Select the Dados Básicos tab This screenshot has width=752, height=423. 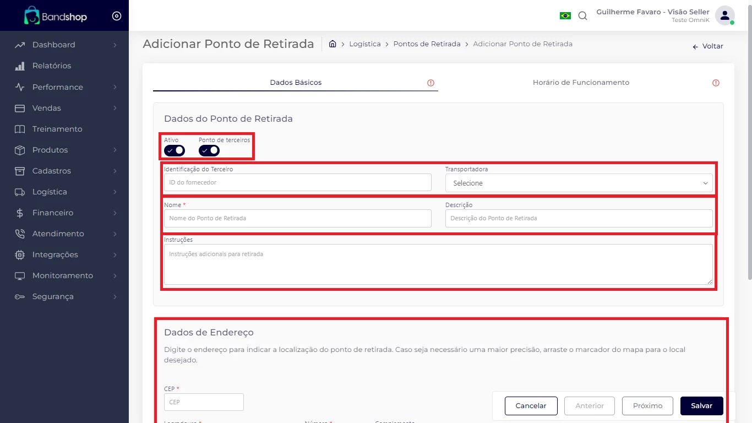coord(296,83)
